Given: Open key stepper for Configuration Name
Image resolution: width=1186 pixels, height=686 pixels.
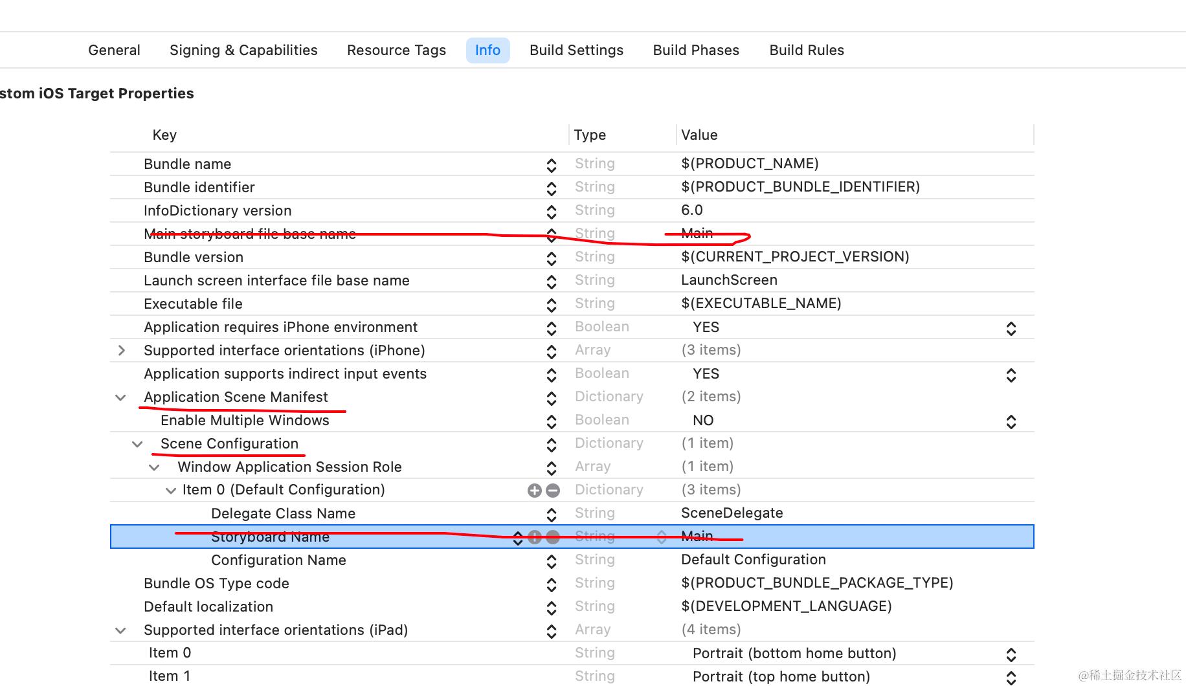Looking at the screenshot, I should click(x=552, y=561).
